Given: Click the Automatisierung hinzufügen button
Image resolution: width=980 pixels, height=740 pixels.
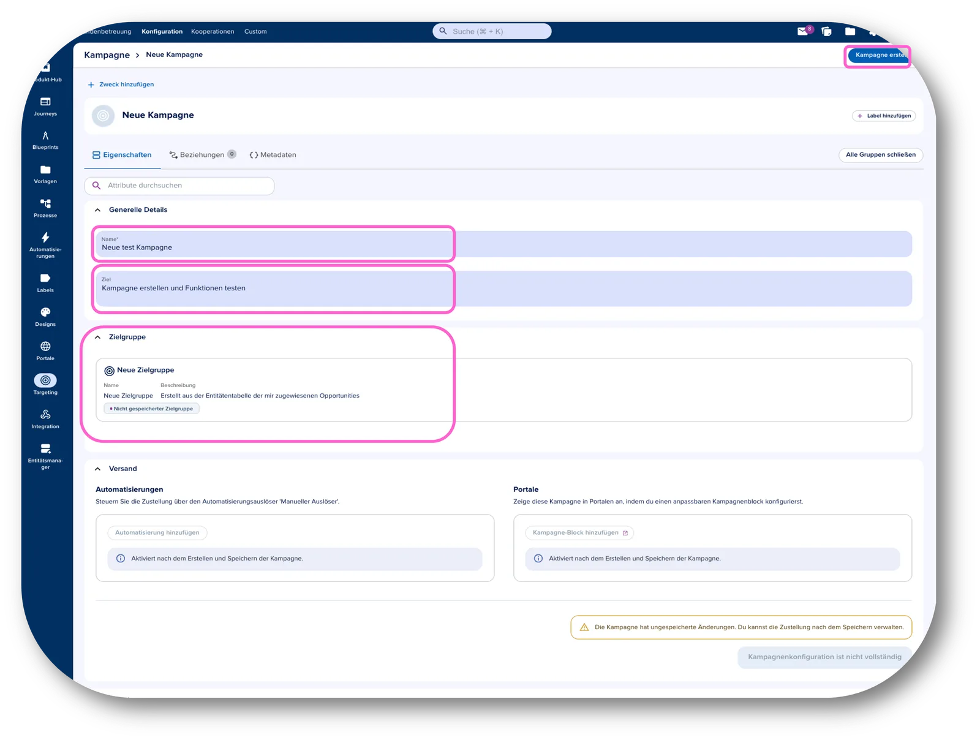Looking at the screenshot, I should click(157, 533).
